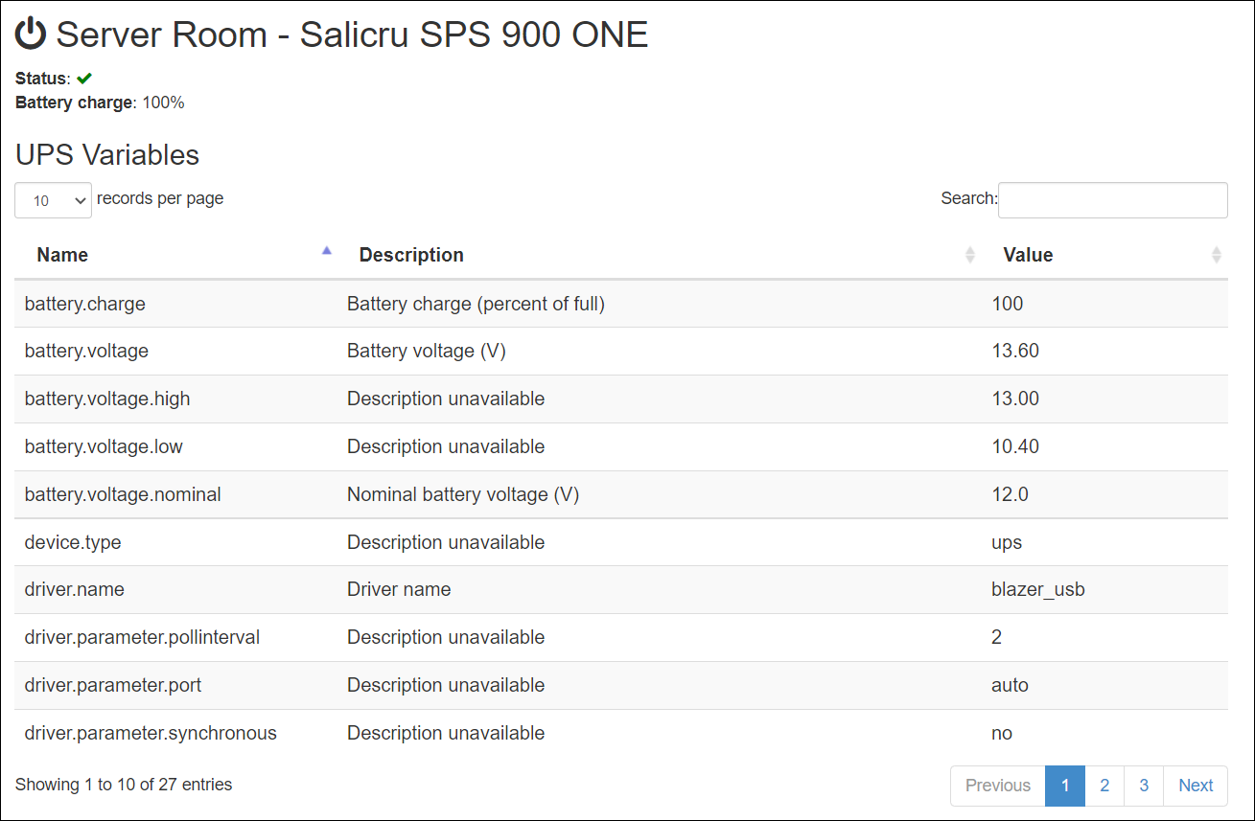This screenshot has width=1255, height=821.
Task: Select current page 1 button
Action: pos(1065,786)
